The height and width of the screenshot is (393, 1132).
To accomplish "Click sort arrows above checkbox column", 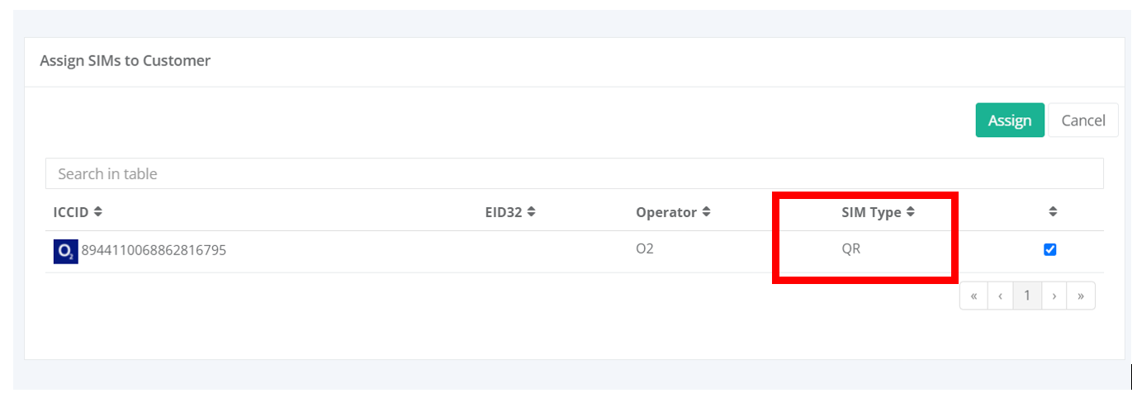I will (x=1053, y=212).
